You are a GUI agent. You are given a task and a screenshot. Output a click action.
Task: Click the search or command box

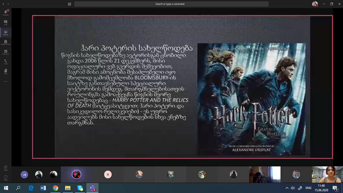tap(171, 4)
